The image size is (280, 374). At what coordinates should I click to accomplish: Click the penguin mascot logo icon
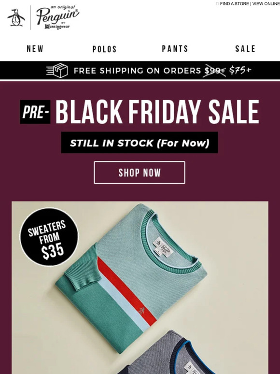[16, 18]
